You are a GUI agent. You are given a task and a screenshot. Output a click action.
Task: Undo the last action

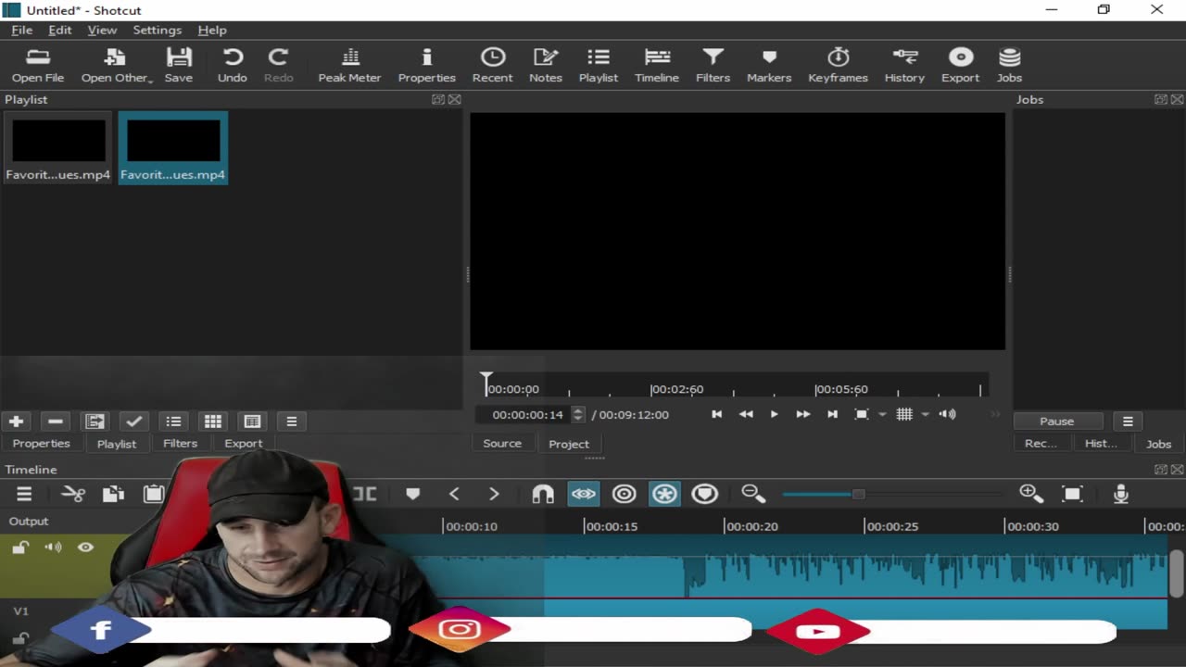click(233, 66)
